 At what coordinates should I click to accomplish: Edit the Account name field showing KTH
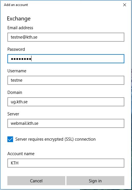(x=66, y=163)
